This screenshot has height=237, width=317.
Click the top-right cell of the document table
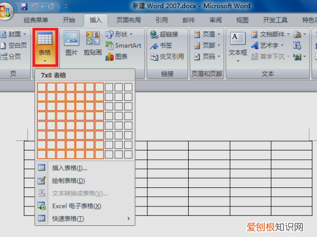292,146
